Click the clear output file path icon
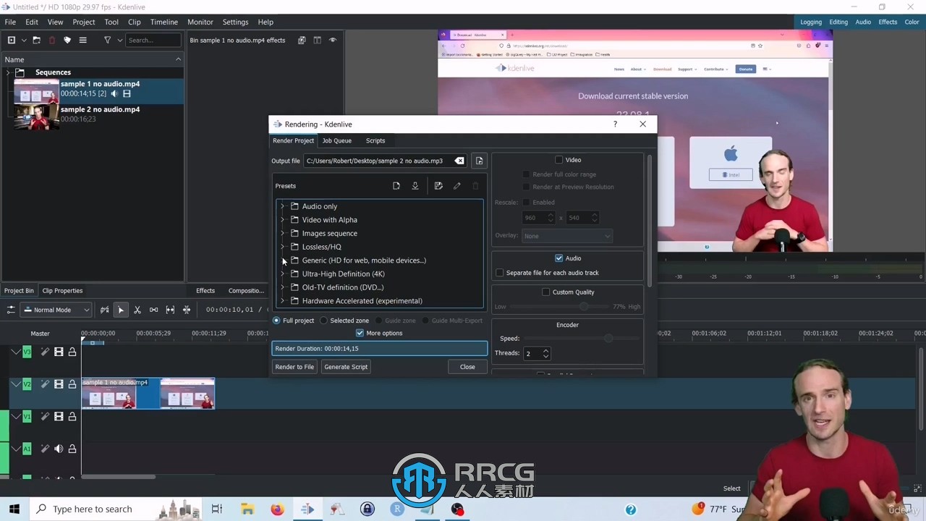This screenshot has width=926, height=521. tap(459, 161)
